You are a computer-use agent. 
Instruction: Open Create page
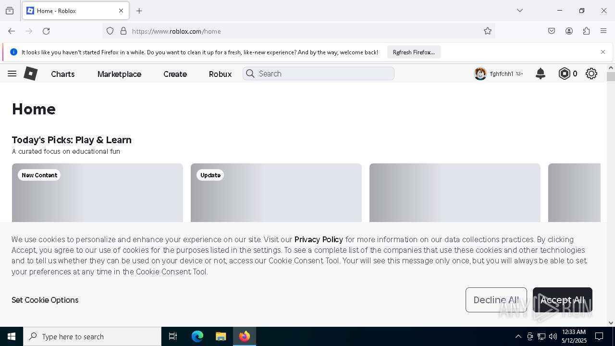pos(175,74)
